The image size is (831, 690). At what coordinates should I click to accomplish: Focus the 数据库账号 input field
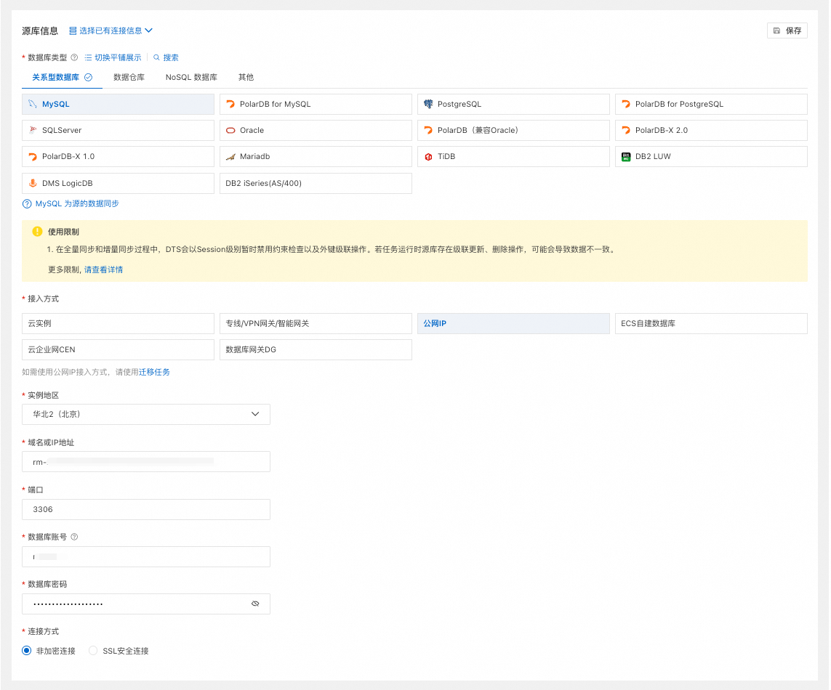[x=145, y=556]
